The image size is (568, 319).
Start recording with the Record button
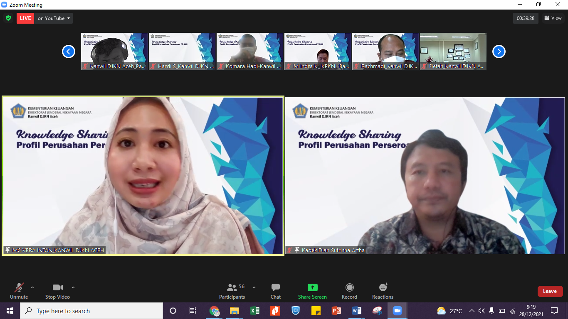point(349,291)
